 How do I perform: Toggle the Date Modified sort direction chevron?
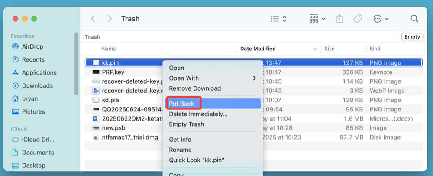pos(315,49)
